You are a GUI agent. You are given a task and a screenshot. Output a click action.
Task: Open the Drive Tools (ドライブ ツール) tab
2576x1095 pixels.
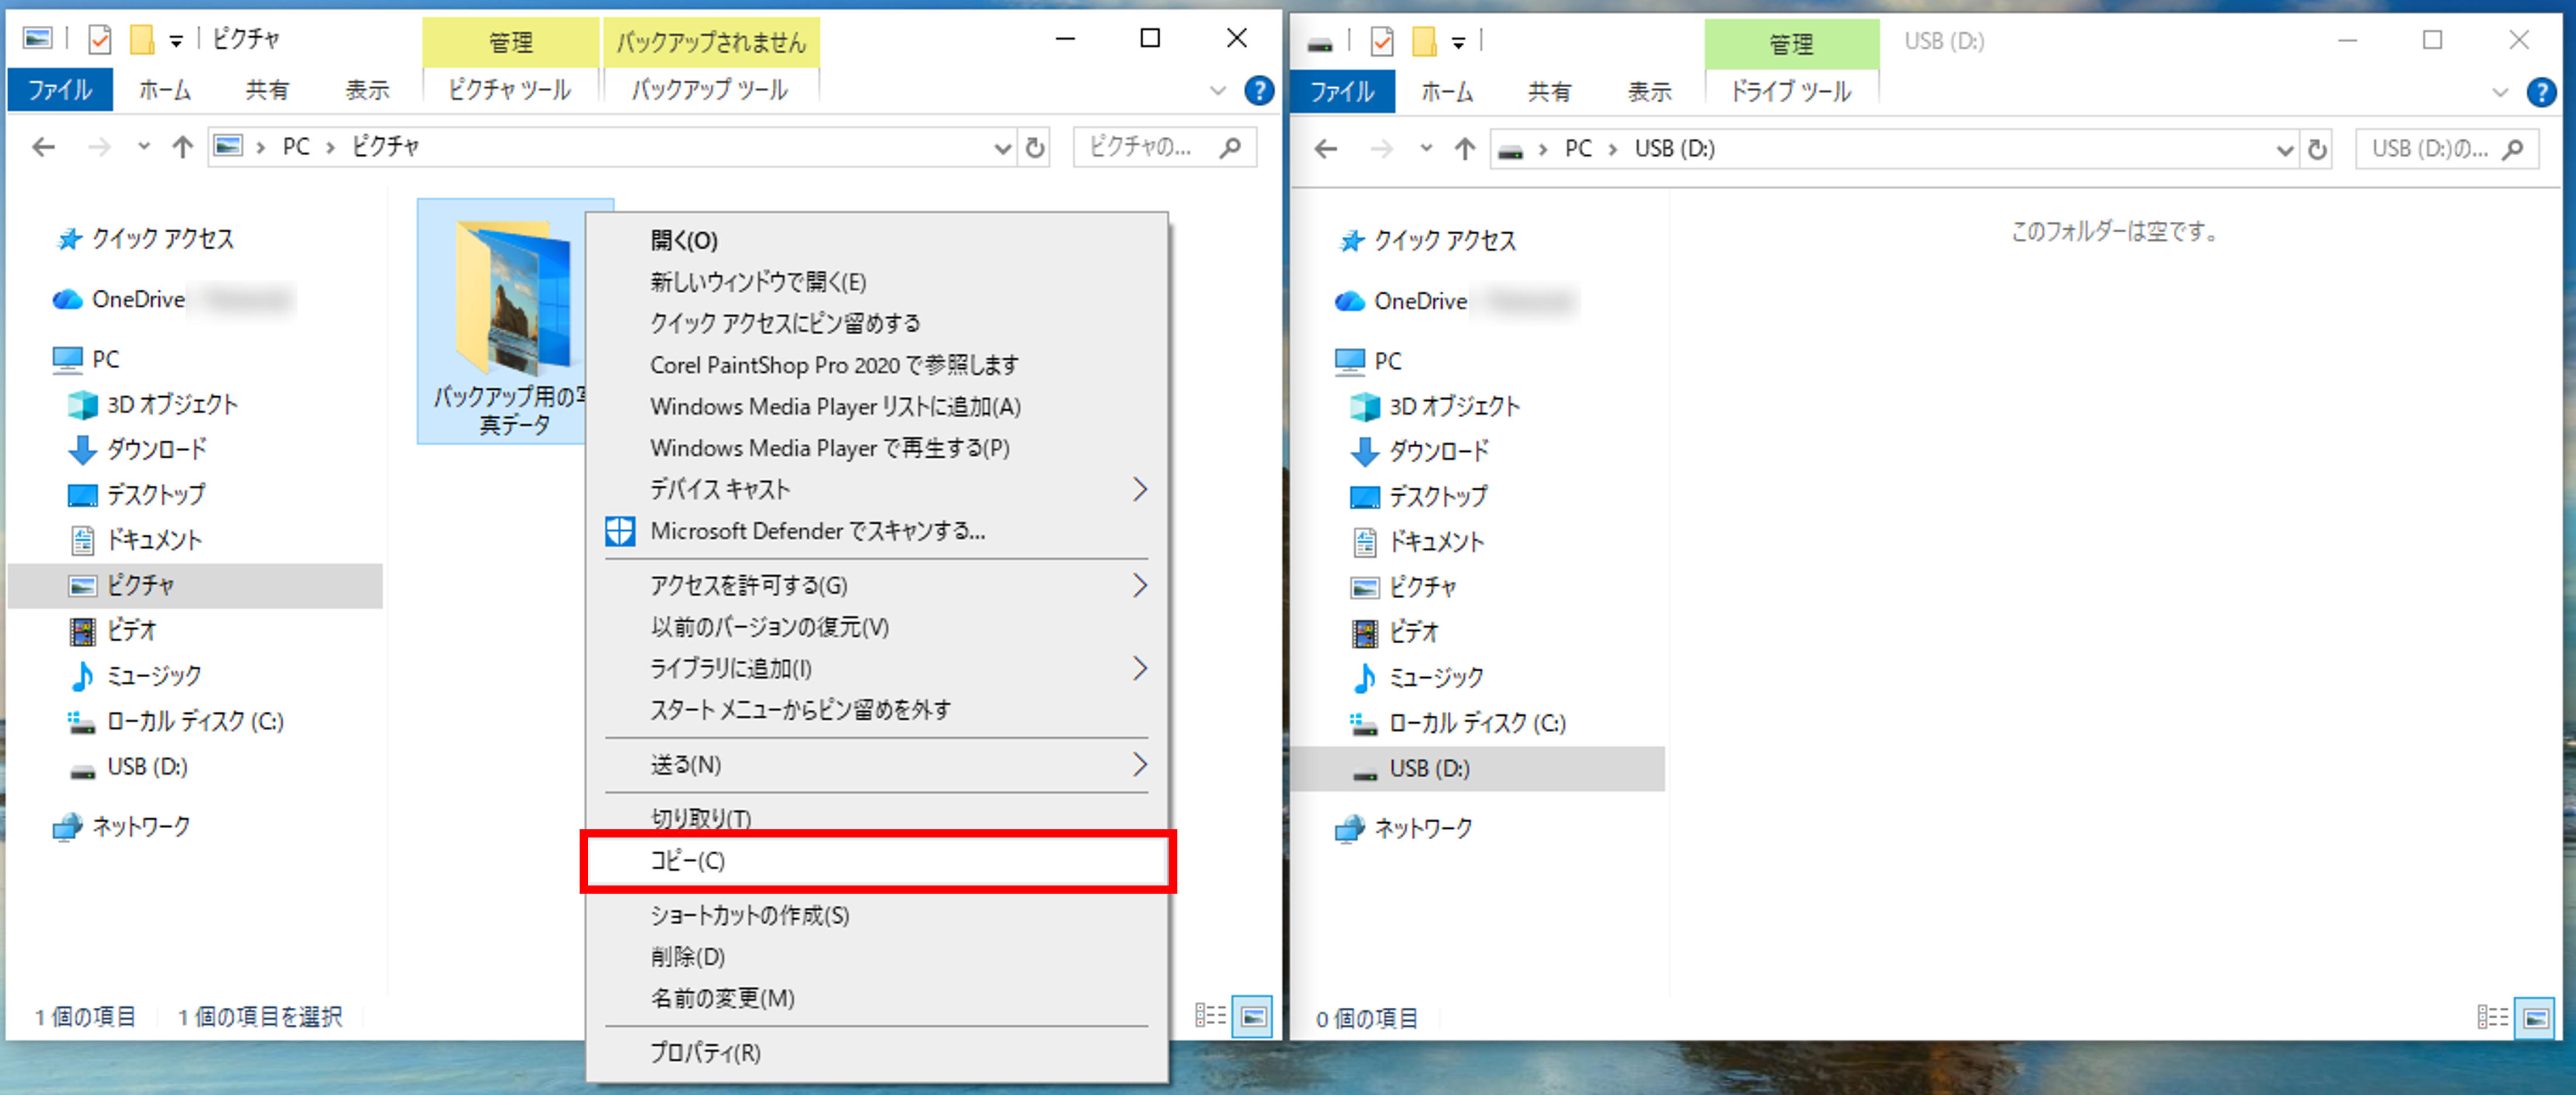tap(1790, 92)
